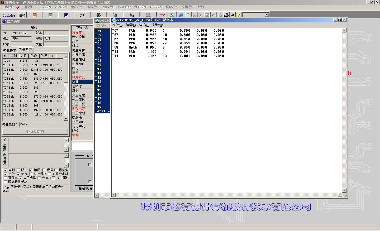Click the drill table scroll-down arrow
Viewport: 380px width, 231px height.
[66, 119]
